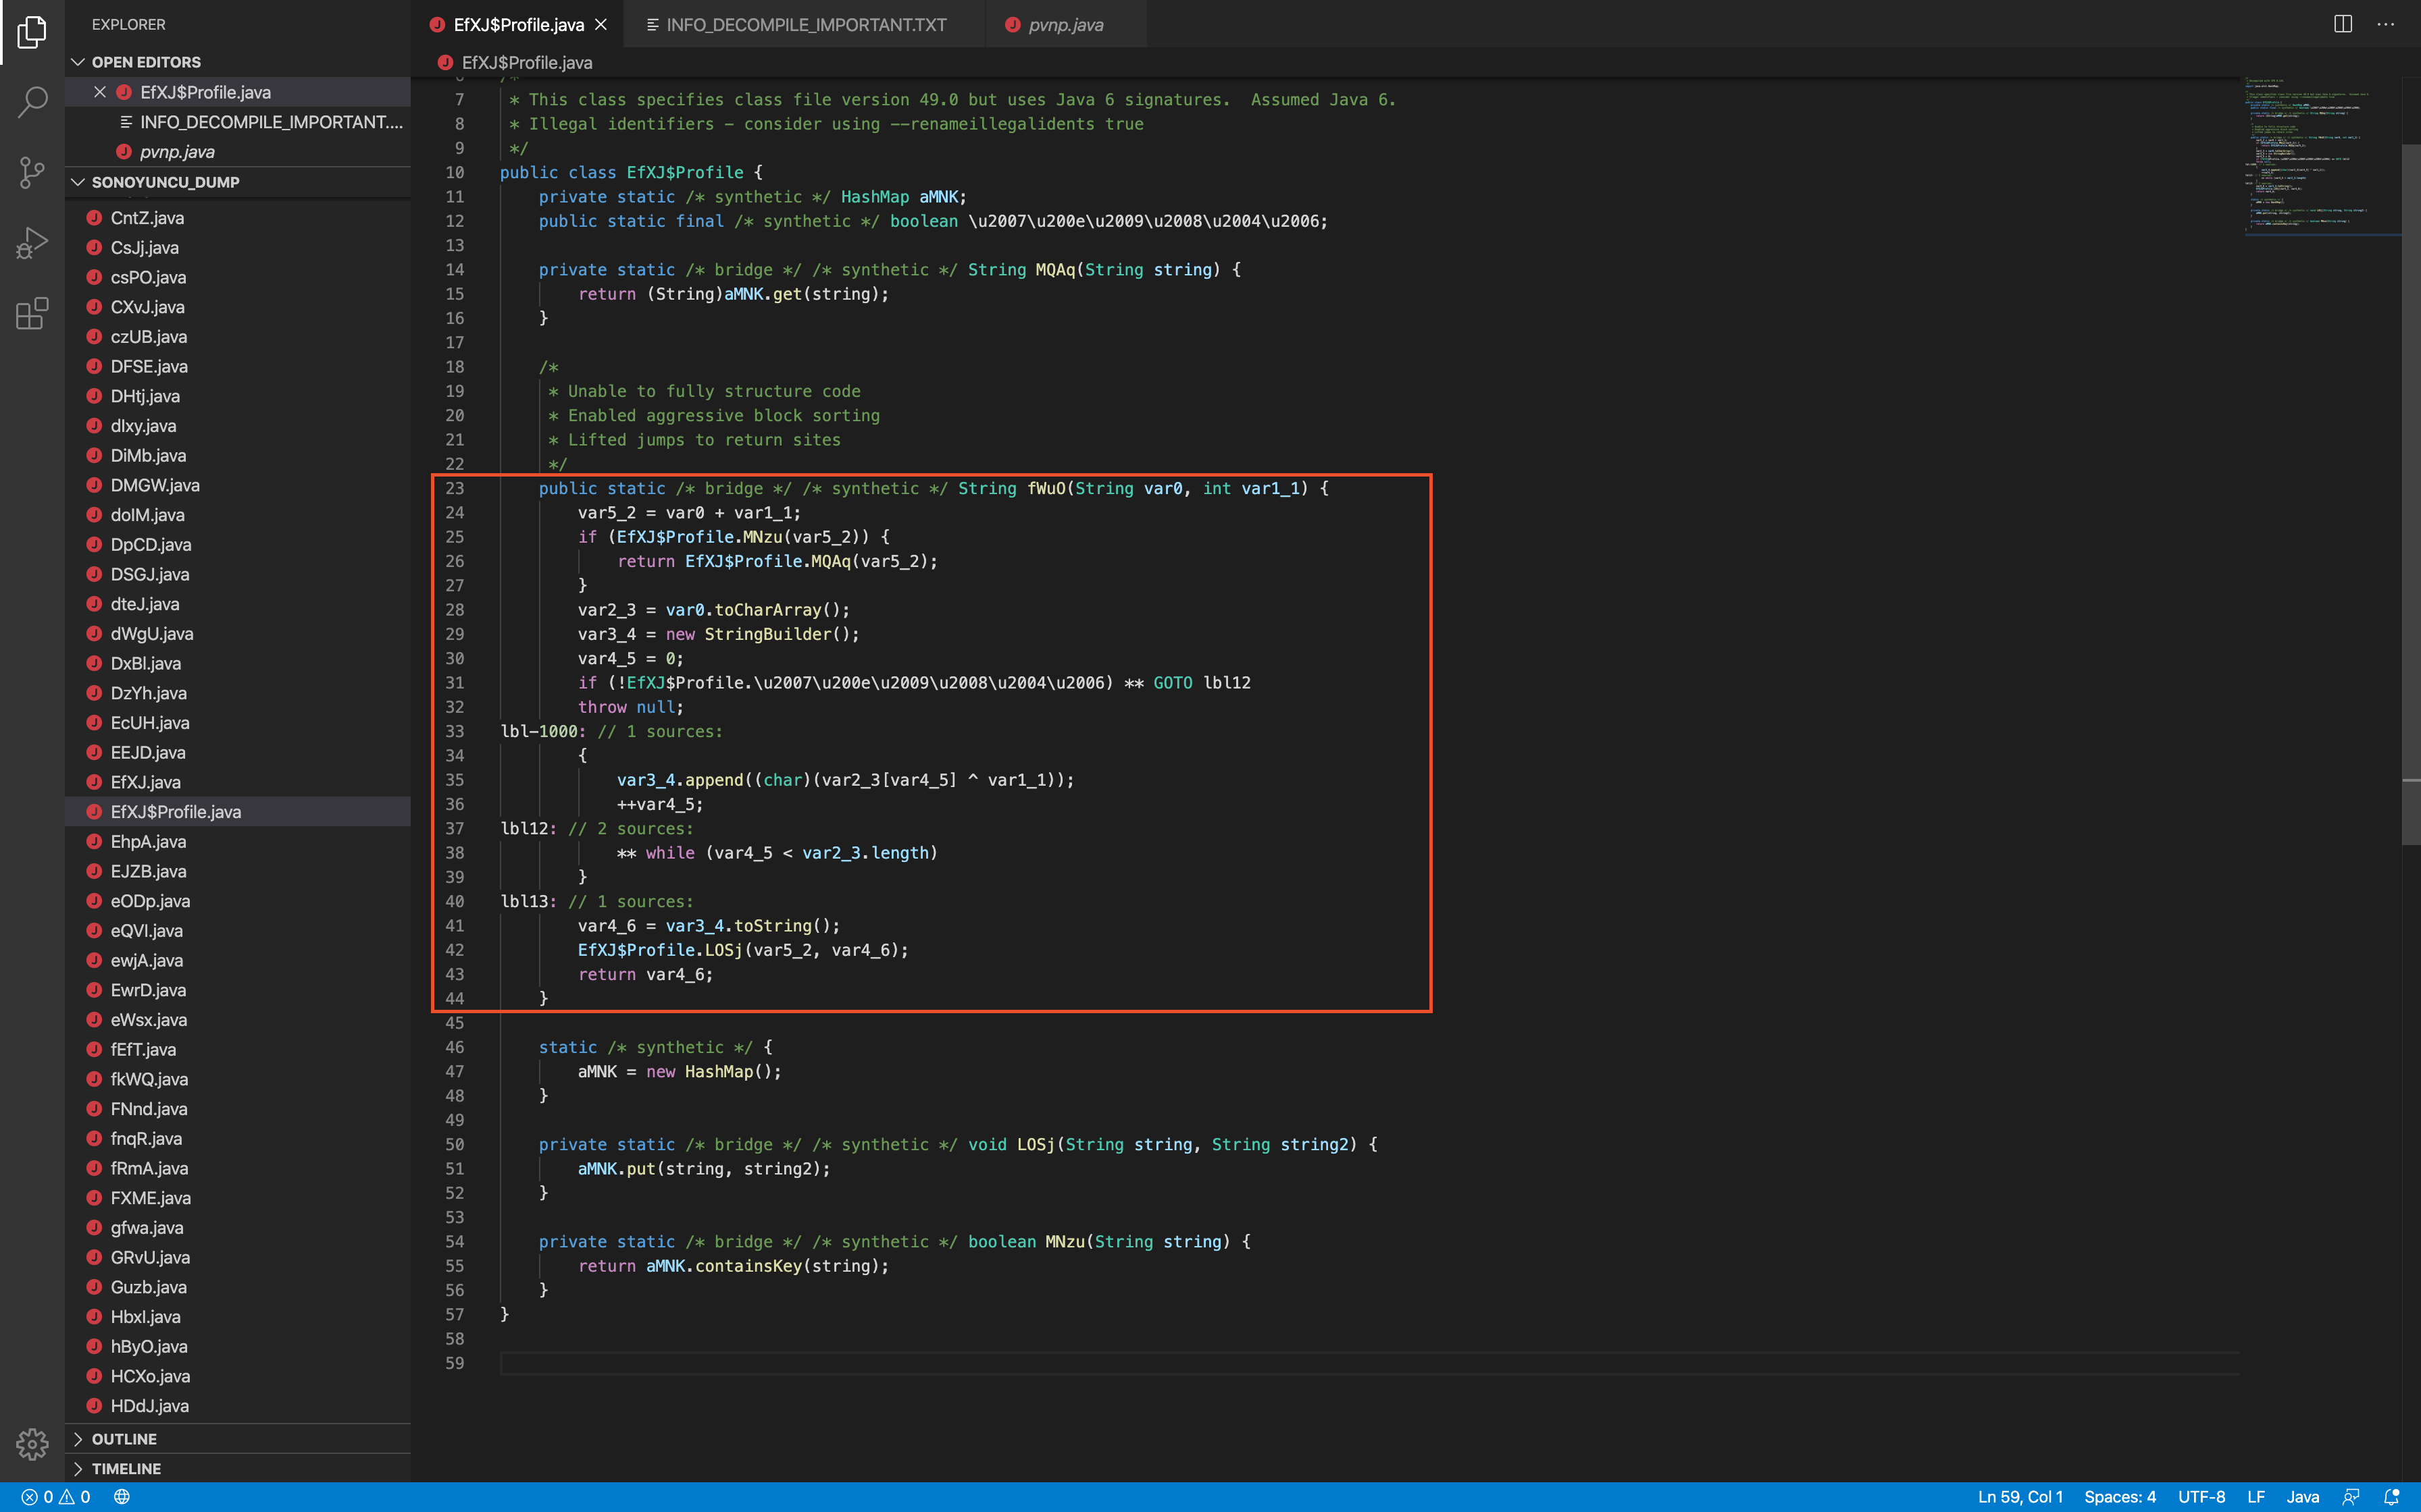This screenshot has height=1512, width=2421.
Task: Click the errors and warnings status indicator
Action: 57,1497
